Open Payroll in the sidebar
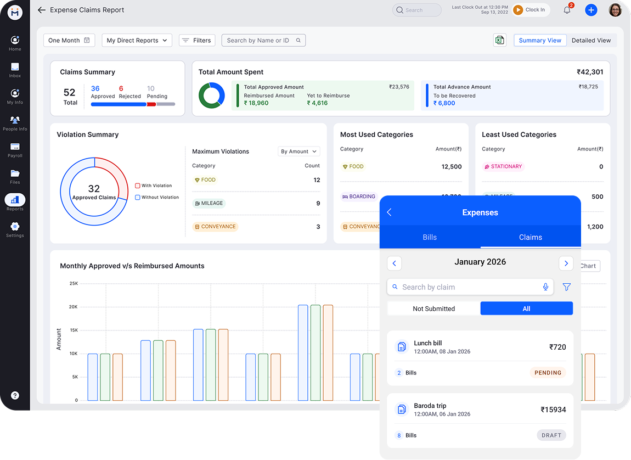The width and height of the screenshot is (631, 460). tap(15, 150)
